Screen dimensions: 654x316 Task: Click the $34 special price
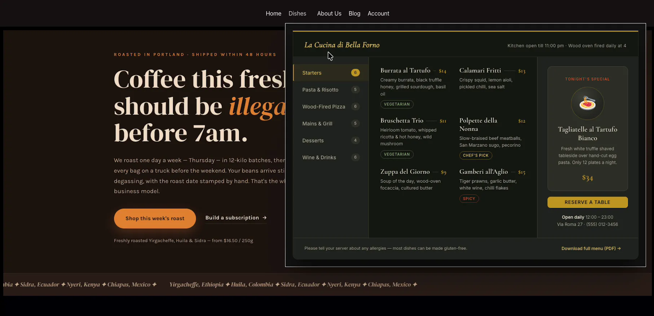(587, 178)
